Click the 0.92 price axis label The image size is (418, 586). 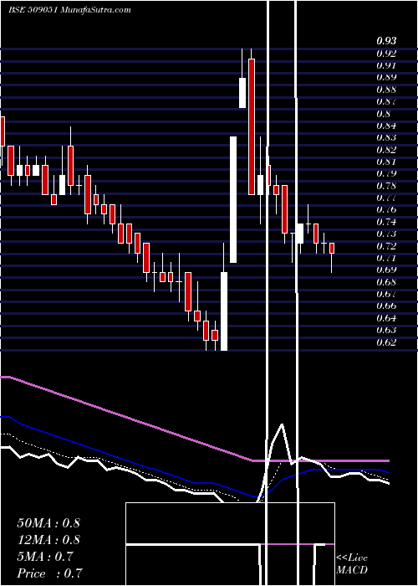(386, 53)
